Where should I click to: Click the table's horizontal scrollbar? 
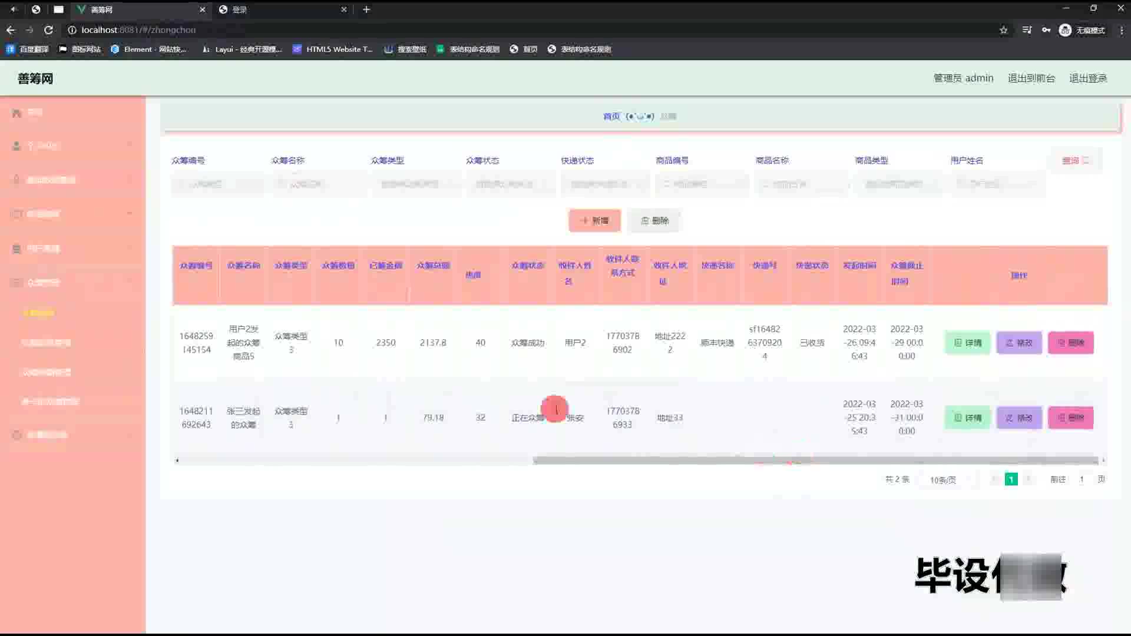(x=815, y=461)
